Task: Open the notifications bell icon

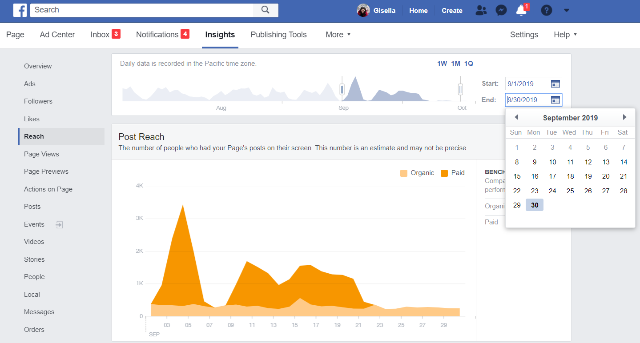Action: click(521, 11)
